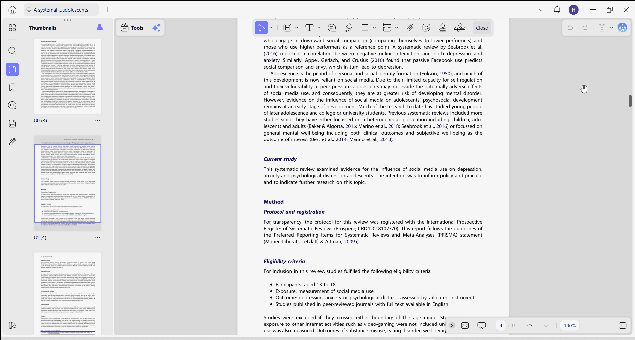
Task: Open the signature tool
Action: coord(460,28)
